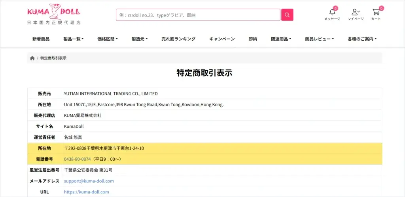Expand the 各種のご案内 dropdown menu
Viewport: 405px width, 197px height.
(362, 39)
